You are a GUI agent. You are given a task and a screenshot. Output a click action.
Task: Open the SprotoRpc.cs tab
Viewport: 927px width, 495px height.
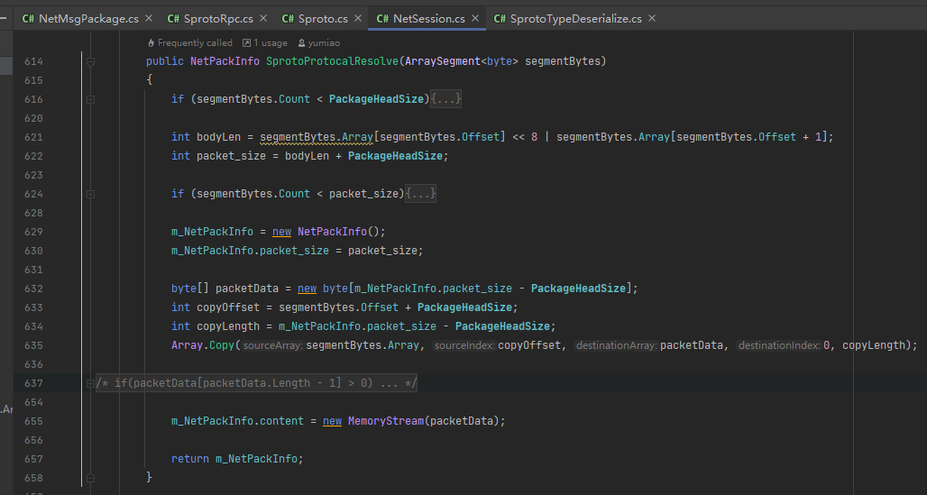[216, 18]
